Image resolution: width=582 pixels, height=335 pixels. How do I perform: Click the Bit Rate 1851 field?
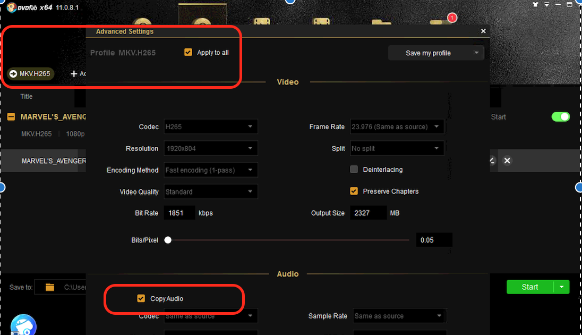[179, 213]
